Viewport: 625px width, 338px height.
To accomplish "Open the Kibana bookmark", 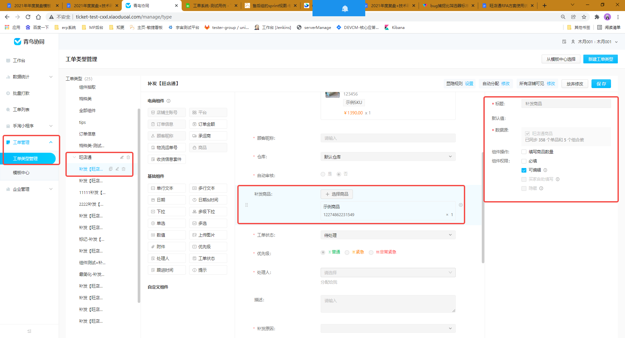I will (x=395, y=28).
